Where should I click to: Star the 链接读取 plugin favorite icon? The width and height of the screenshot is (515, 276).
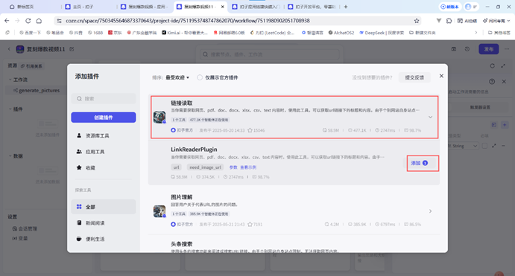click(250, 130)
